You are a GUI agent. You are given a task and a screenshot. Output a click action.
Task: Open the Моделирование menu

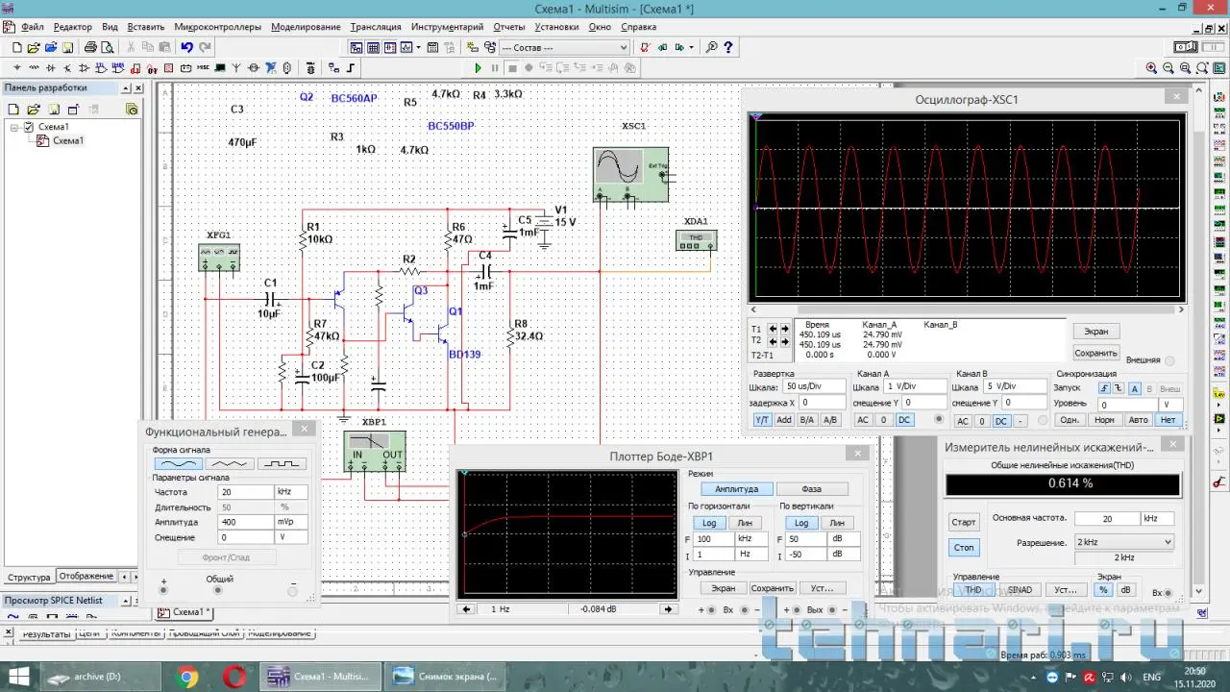click(306, 27)
